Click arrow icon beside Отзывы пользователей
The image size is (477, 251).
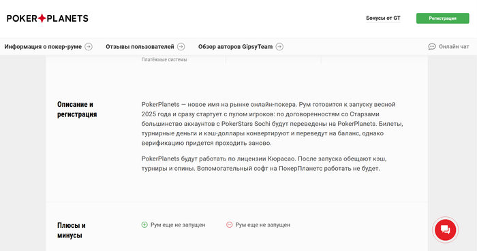tap(181, 47)
